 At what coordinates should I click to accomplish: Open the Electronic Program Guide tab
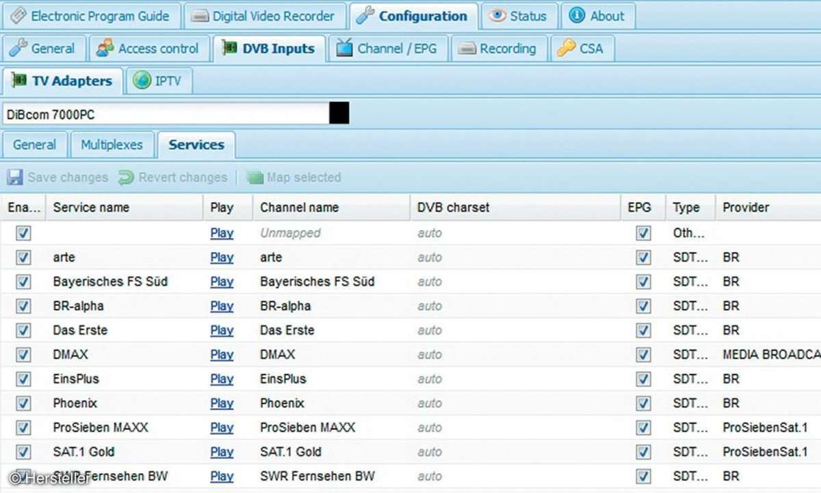pos(91,16)
